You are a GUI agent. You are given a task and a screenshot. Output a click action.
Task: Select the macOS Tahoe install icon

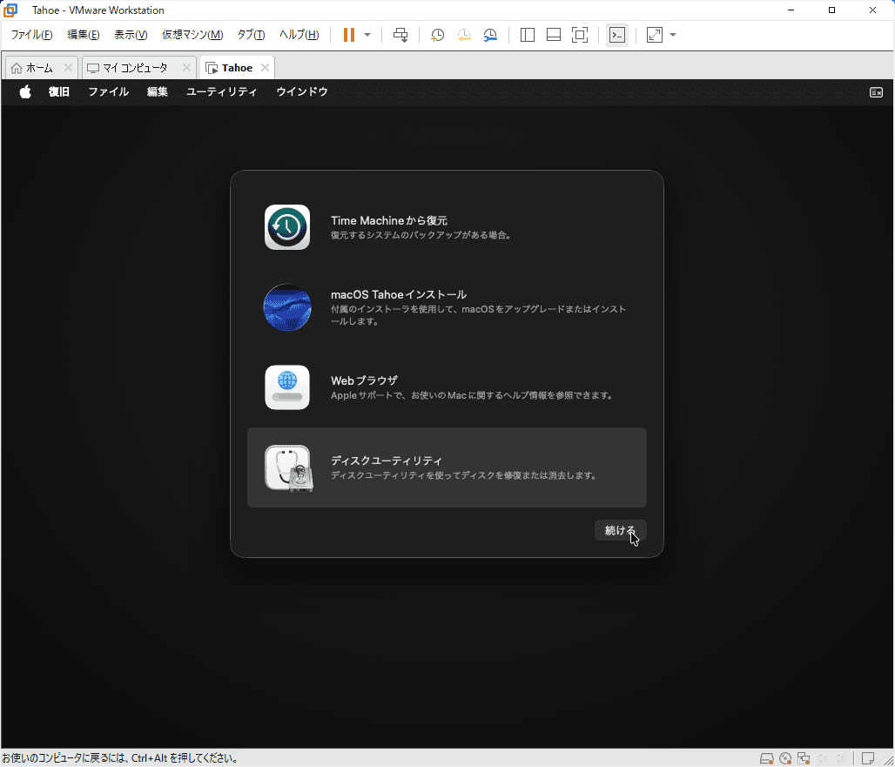click(x=287, y=307)
